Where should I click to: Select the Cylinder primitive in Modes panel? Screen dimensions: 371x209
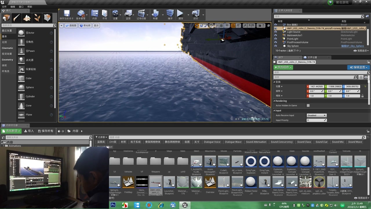(x=35, y=96)
